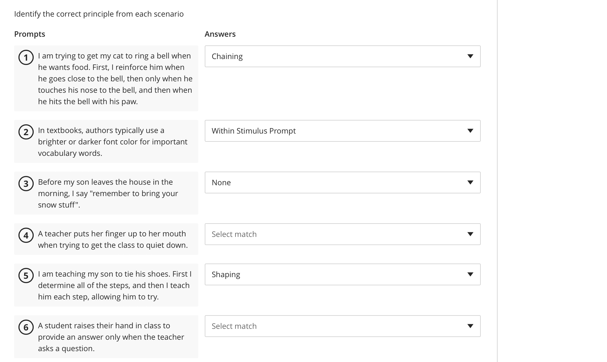Click the shoe tying scenario prompt
Image resolution: width=607 pixels, height=362 pixels.
click(x=115, y=285)
